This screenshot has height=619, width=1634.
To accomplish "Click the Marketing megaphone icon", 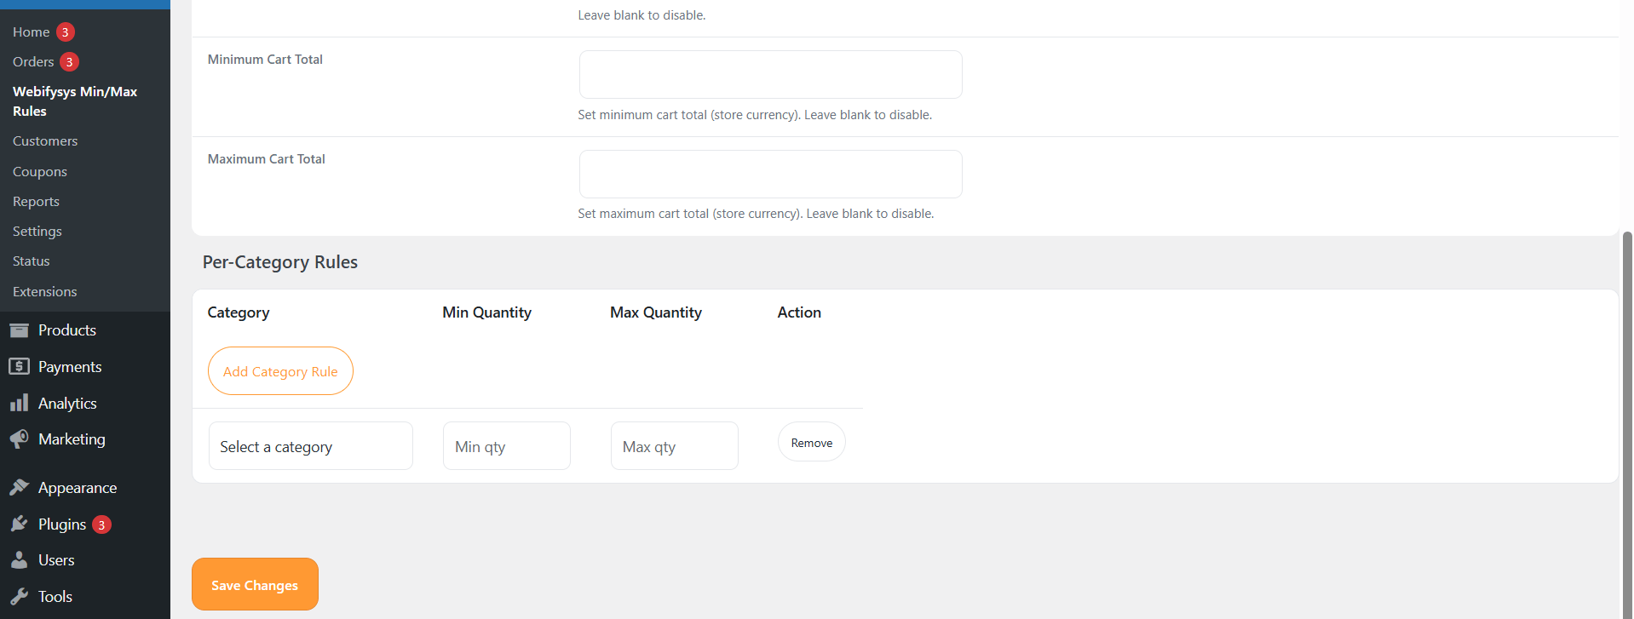I will coord(19,439).
